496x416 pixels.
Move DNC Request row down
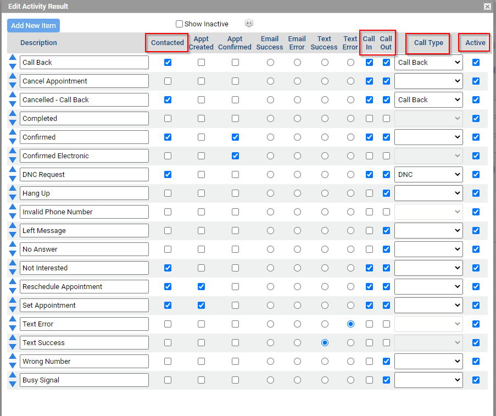coord(13,179)
